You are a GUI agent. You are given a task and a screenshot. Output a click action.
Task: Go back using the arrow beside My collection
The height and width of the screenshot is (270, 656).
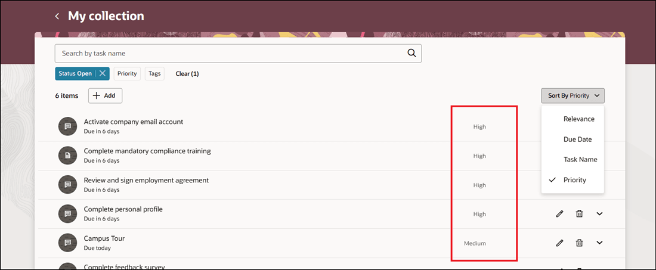click(57, 16)
